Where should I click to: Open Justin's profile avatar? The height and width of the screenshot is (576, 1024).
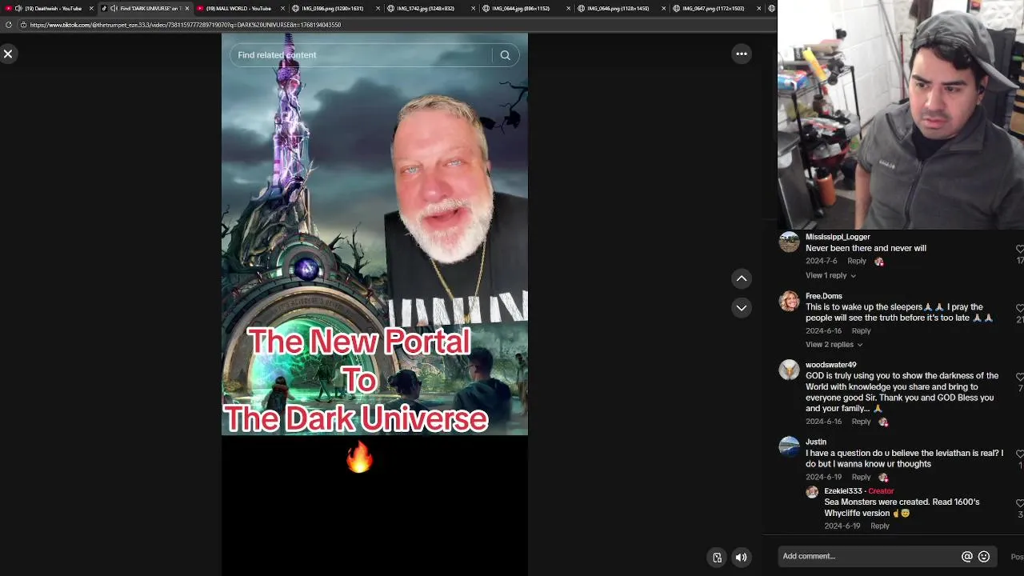click(789, 447)
